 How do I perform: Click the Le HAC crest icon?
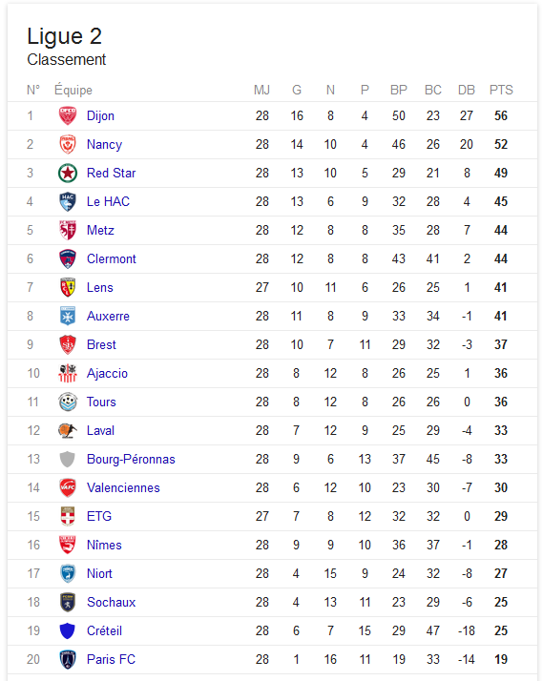click(68, 202)
